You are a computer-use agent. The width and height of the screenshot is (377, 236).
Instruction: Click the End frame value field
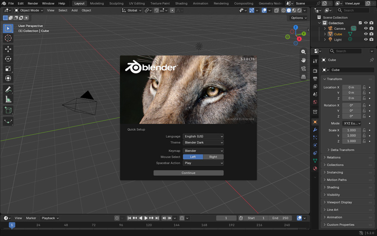(280, 218)
